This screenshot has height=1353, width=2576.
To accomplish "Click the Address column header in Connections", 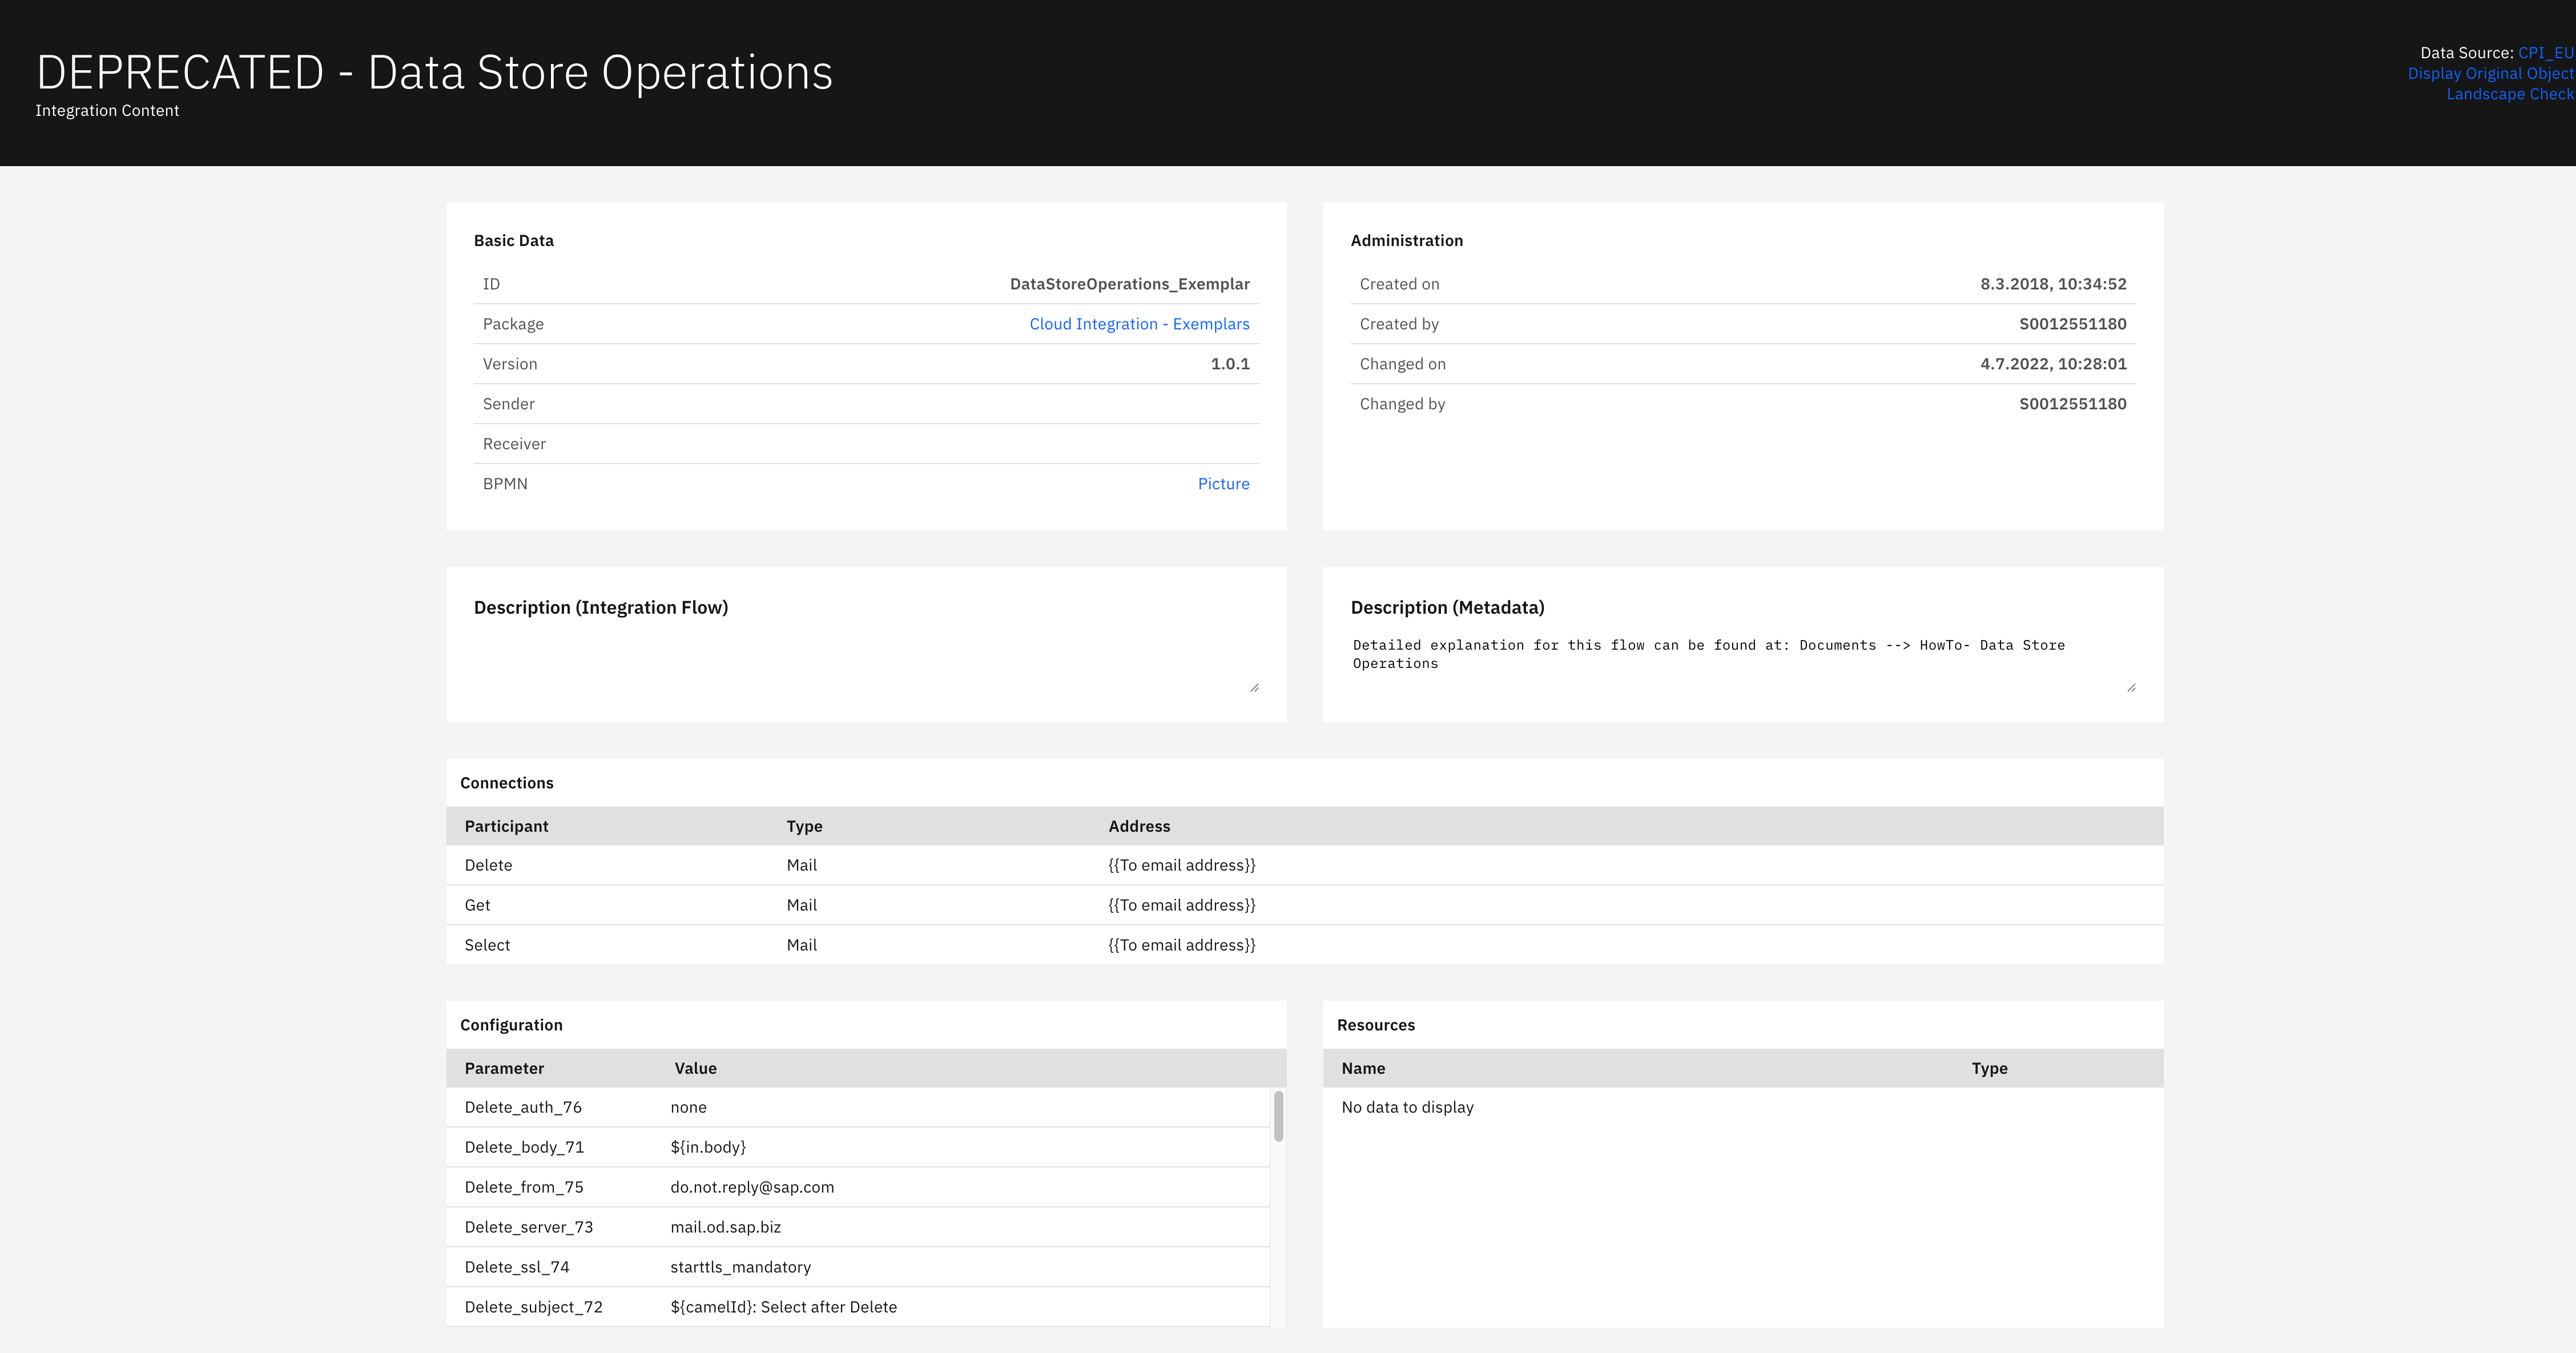I will (x=1139, y=826).
